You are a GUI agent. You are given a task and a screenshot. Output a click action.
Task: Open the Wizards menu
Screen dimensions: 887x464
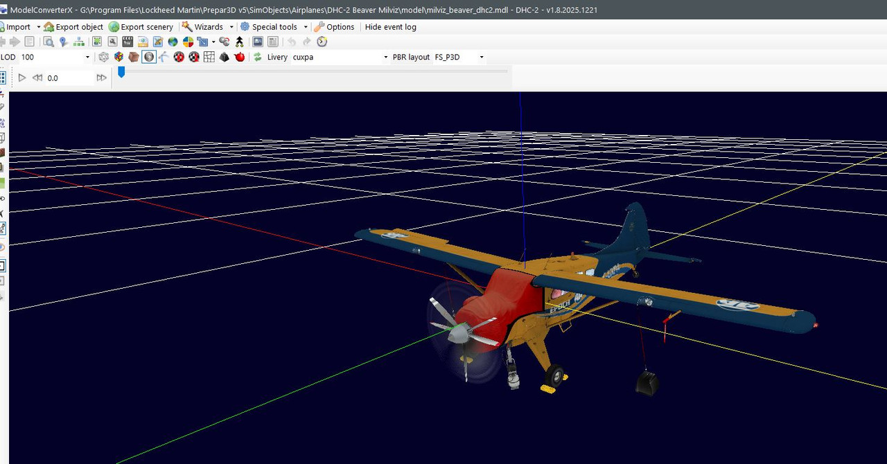click(x=208, y=27)
